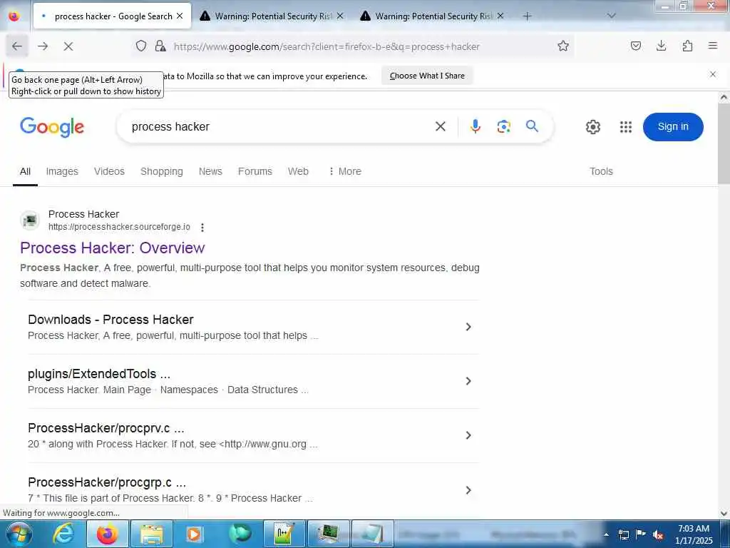Search by image with Google Lens
This screenshot has height=548, width=730.
click(503, 126)
